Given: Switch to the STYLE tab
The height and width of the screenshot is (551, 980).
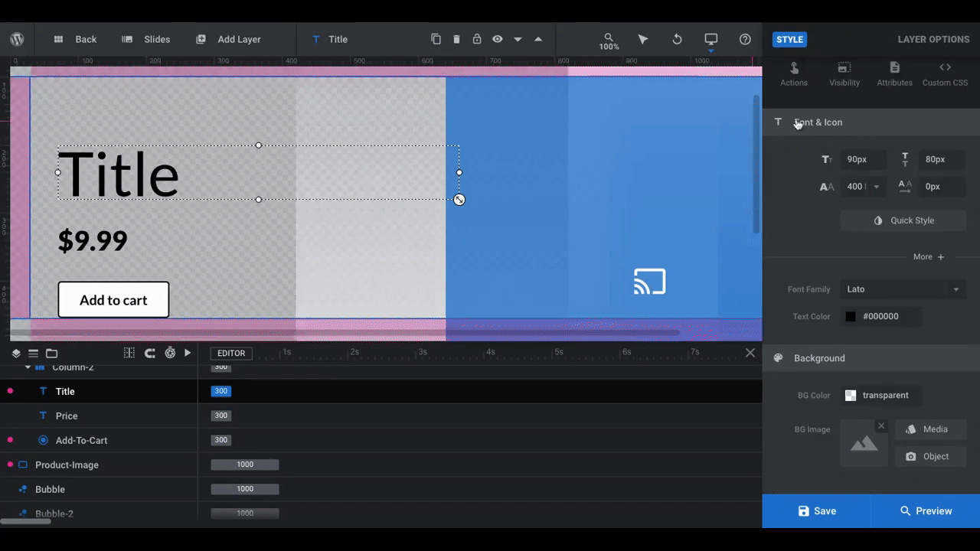Looking at the screenshot, I should point(789,40).
